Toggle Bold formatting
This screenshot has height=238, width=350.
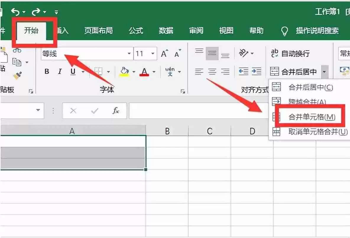47,72
